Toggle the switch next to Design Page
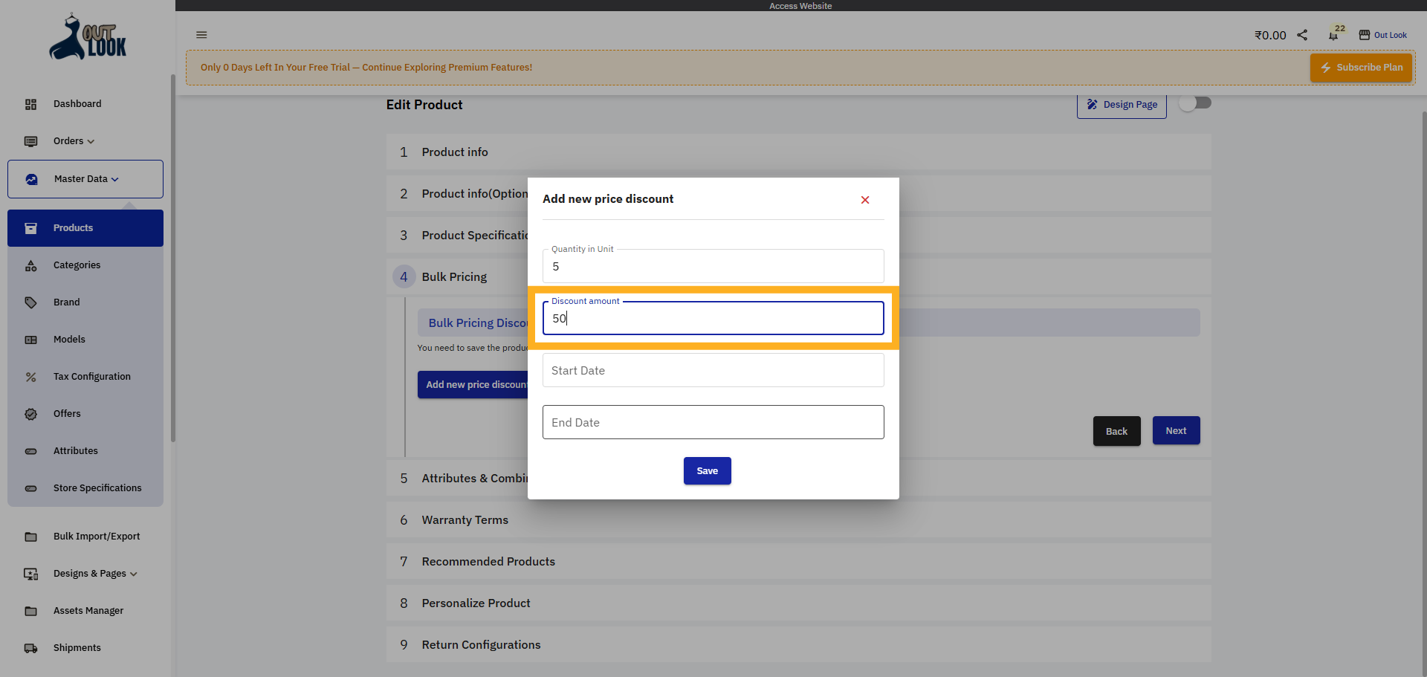1427x677 pixels. [1195, 103]
